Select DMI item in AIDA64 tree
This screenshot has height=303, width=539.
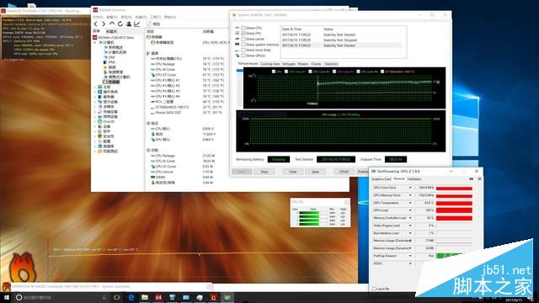pyautogui.click(x=109, y=57)
